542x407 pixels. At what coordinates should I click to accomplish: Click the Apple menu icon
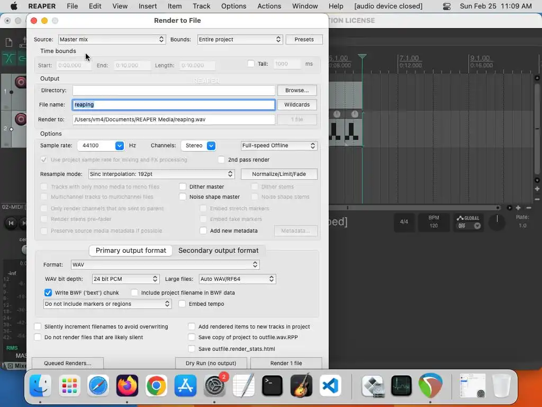point(14,6)
